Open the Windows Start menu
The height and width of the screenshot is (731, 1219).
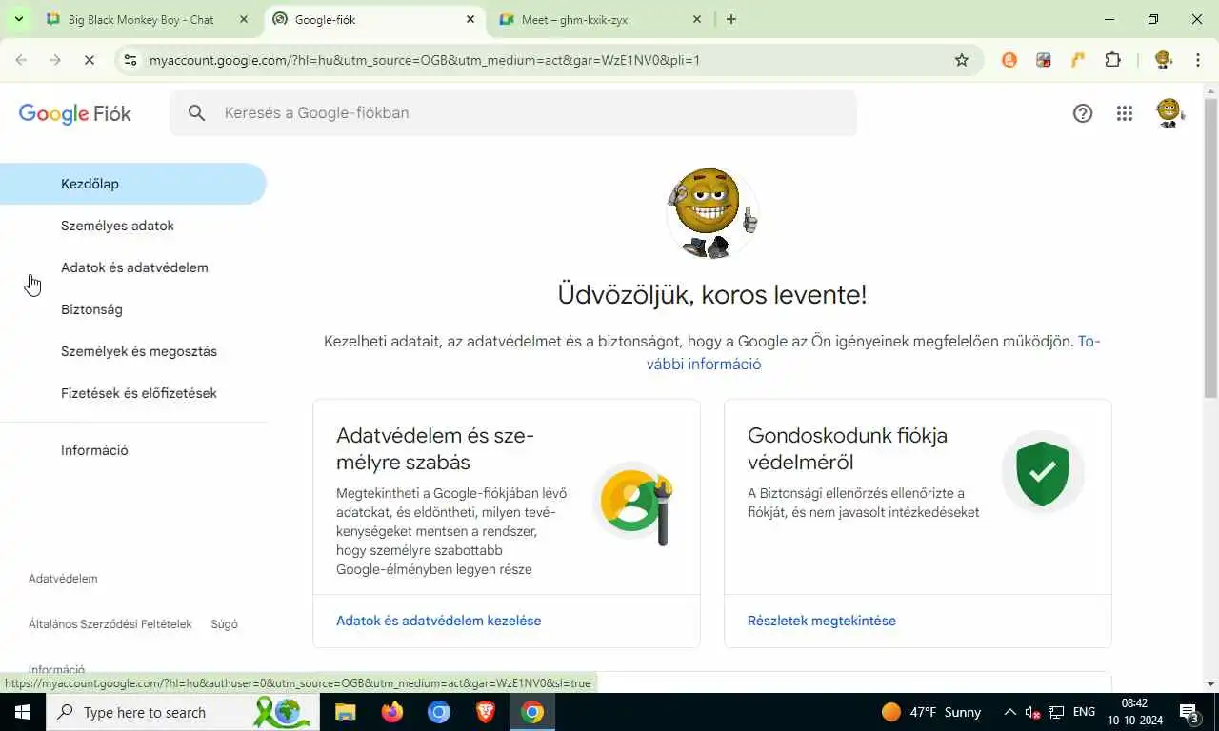pos(23,712)
